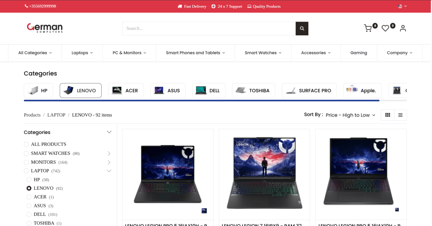The width and height of the screenshot is (432, 226).
Task: Click the brand carousel horizontal scrollbar
Action: point(202,101)
